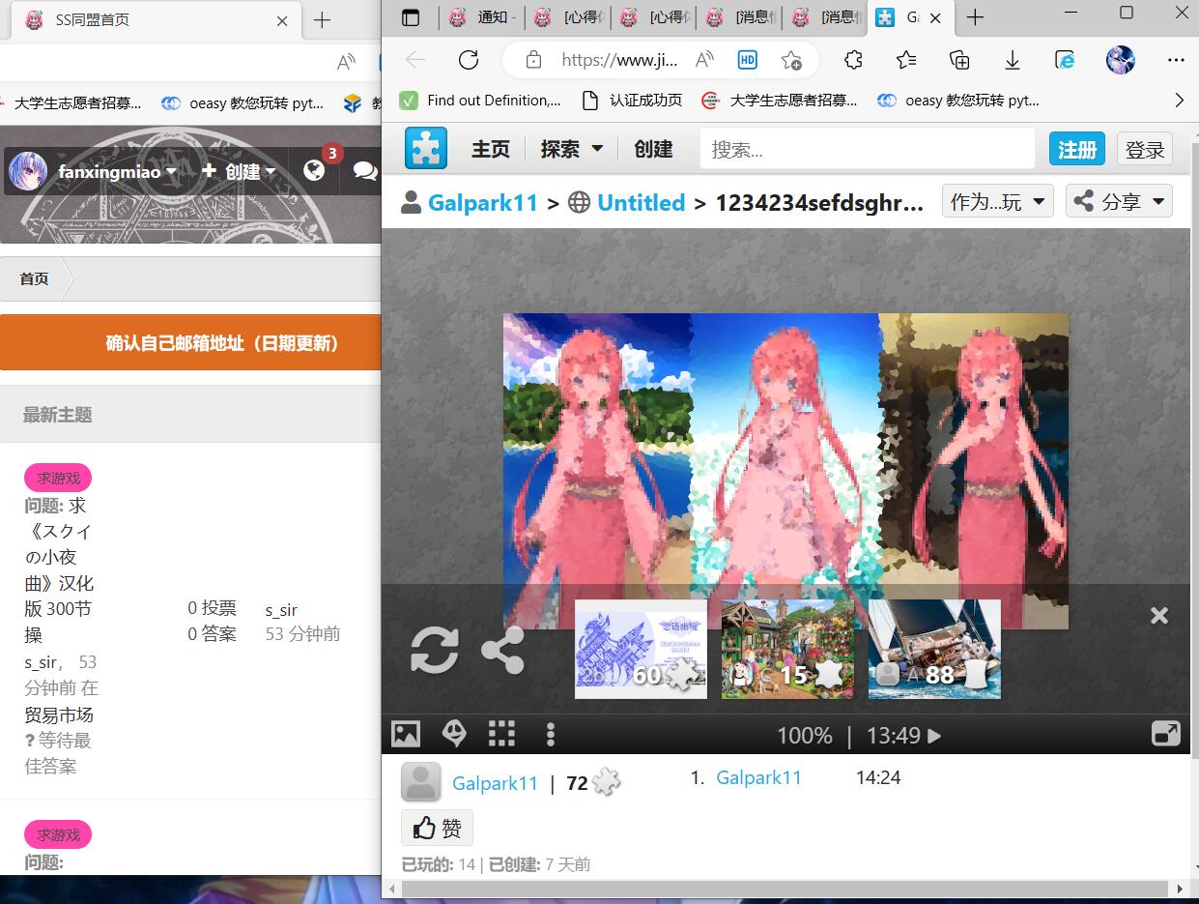Enter fullscreen with the expand icon
This screenshot has width=1199, height=904.
1166,734
